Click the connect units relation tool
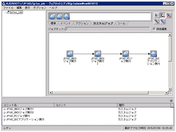 coord(162,15)
